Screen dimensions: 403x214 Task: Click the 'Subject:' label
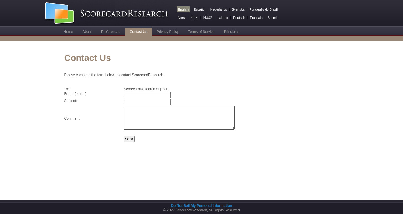coord(71,101)
